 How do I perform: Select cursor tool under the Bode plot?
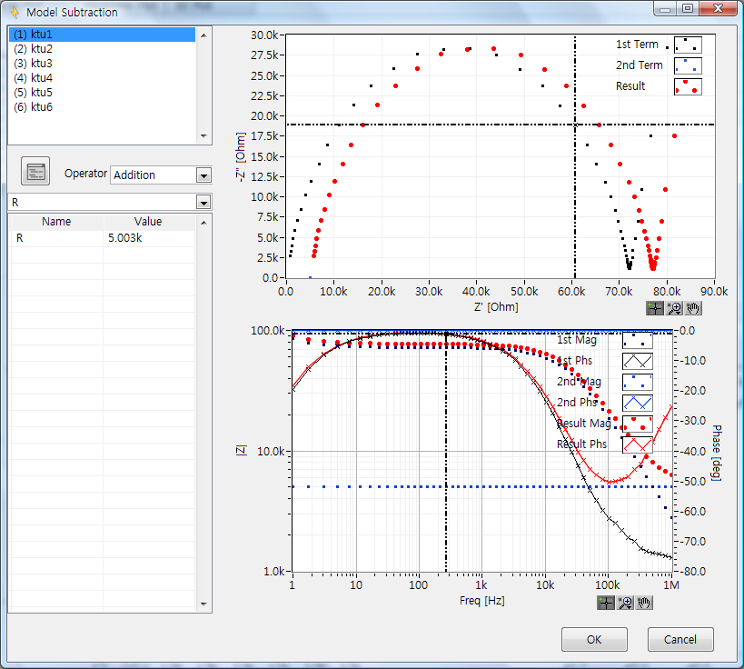click(607, 602)
